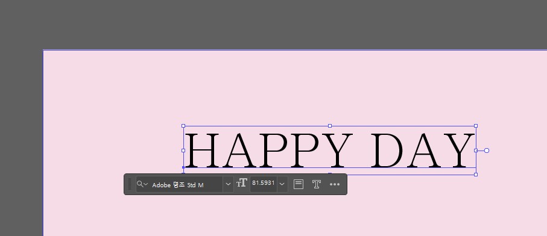The image size is (547, 236).
Task: Click the Adobe 명조 Std M font field
Action: [179, 184]
